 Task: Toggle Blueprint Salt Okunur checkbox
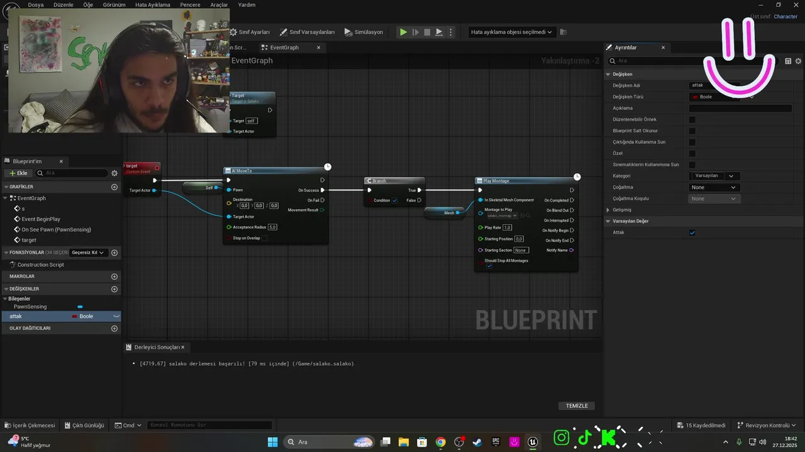tap(692, 131)
